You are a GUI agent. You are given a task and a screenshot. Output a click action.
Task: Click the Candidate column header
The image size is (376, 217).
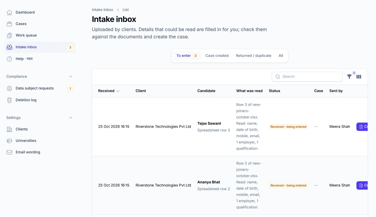(x=206, y=91)
